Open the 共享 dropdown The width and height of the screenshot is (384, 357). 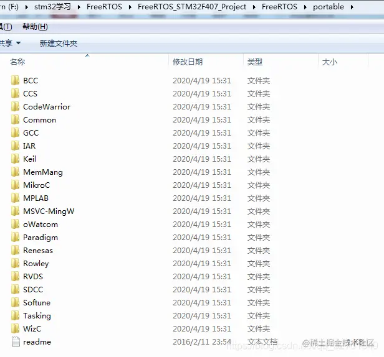pyautogui.click(x=10, y=44)
